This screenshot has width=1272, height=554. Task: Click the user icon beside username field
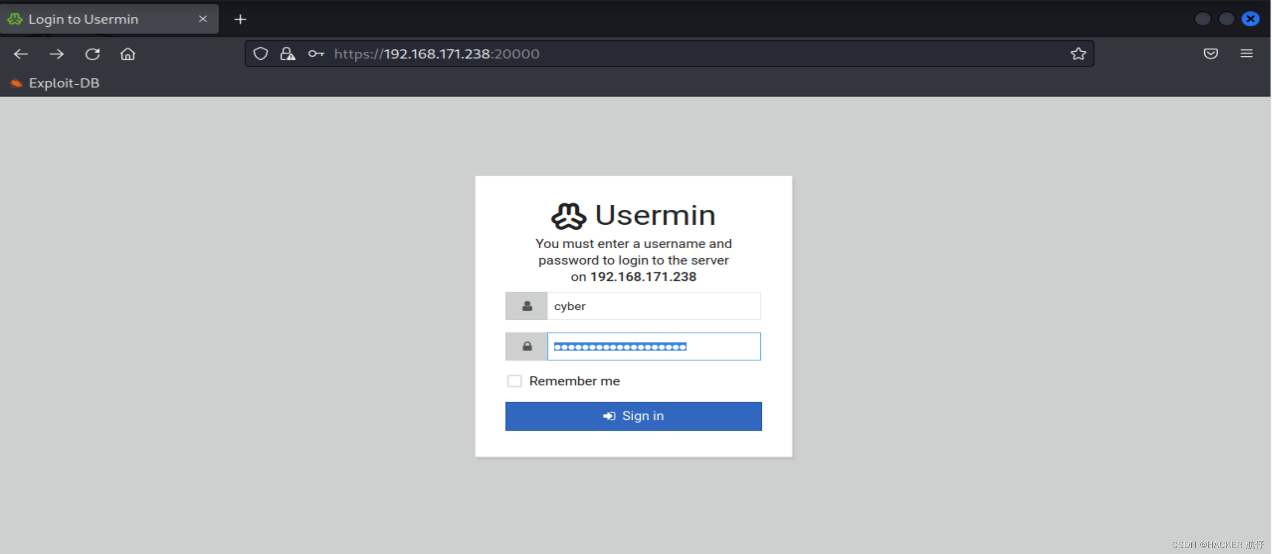pos(527,306)
